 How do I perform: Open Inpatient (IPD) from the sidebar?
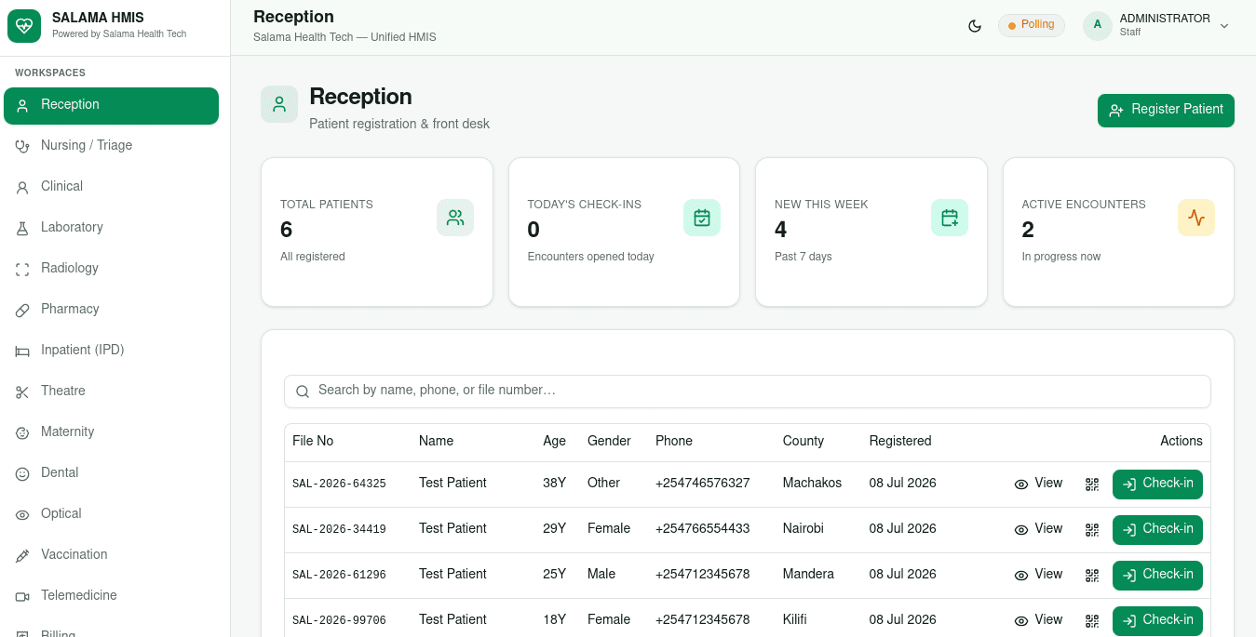(111, 351)
